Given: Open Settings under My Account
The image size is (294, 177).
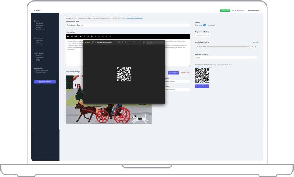Looking at the screenshot, I should pyautogui.click(x=39, y=56).
